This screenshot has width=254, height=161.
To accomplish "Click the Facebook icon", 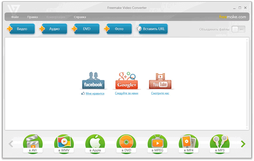I will [93, 80].
